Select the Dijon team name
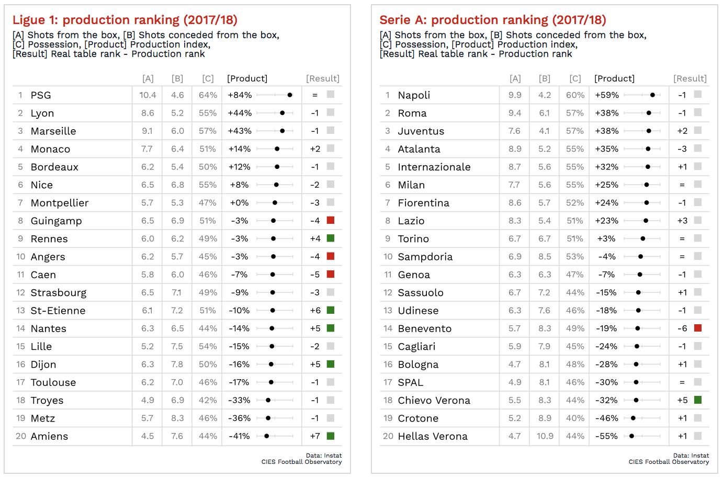This screenshot has width=723, height=478. click(x=43, y=365)
